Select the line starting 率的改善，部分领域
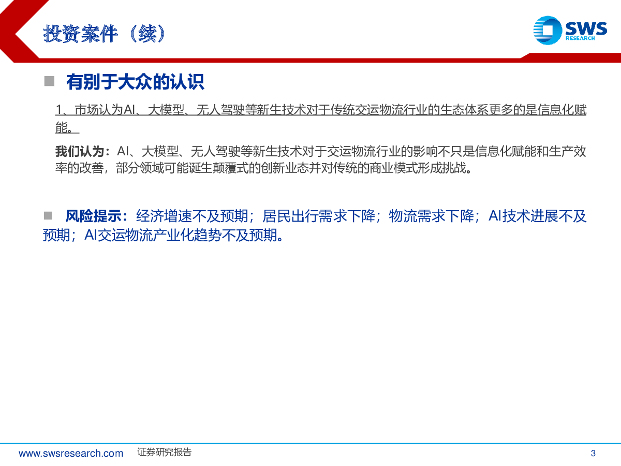Screen dimensions: 621x466 [264, 169]
